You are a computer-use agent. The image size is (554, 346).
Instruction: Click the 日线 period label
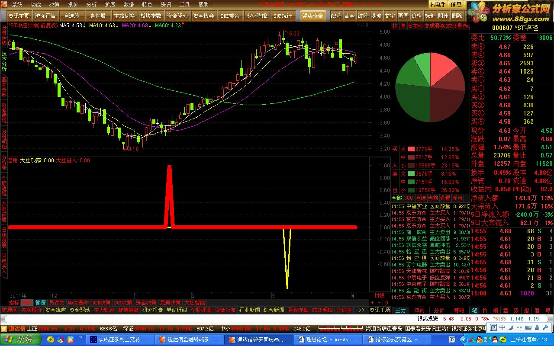tap(379, 295)
